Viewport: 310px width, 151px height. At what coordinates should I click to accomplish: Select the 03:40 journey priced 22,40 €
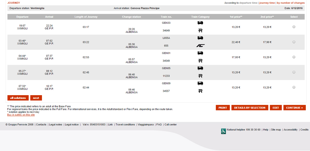click(x=294, y=42)
